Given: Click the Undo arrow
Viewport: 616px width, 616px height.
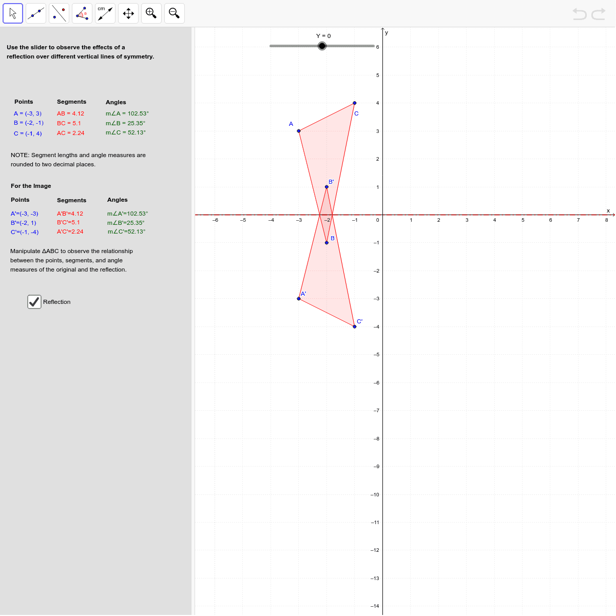Looking at the screenshot, I should click(x=580, y=14).
